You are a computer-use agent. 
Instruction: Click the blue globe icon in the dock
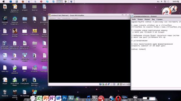(x=111, y=98)
